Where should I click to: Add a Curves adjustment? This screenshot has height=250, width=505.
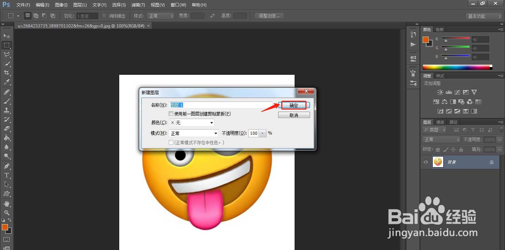pyautogui.click(x=457, y=92)
